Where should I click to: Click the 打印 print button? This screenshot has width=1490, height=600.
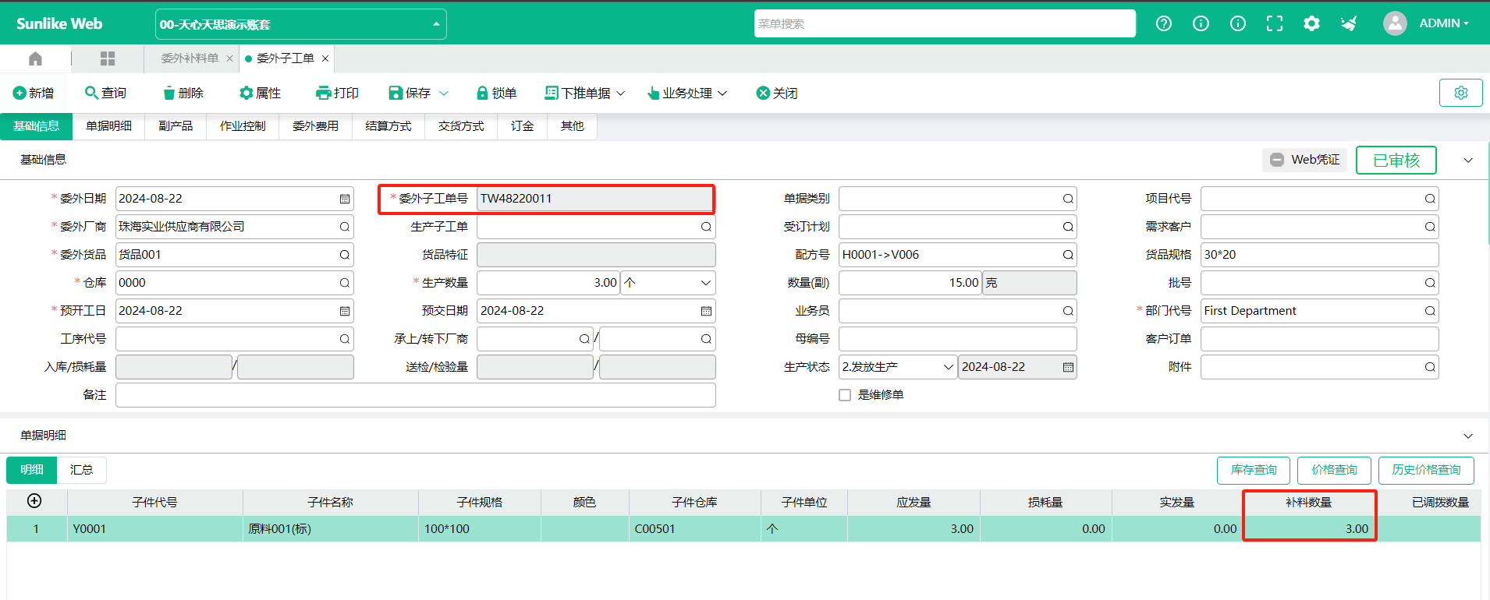[337, 93]
